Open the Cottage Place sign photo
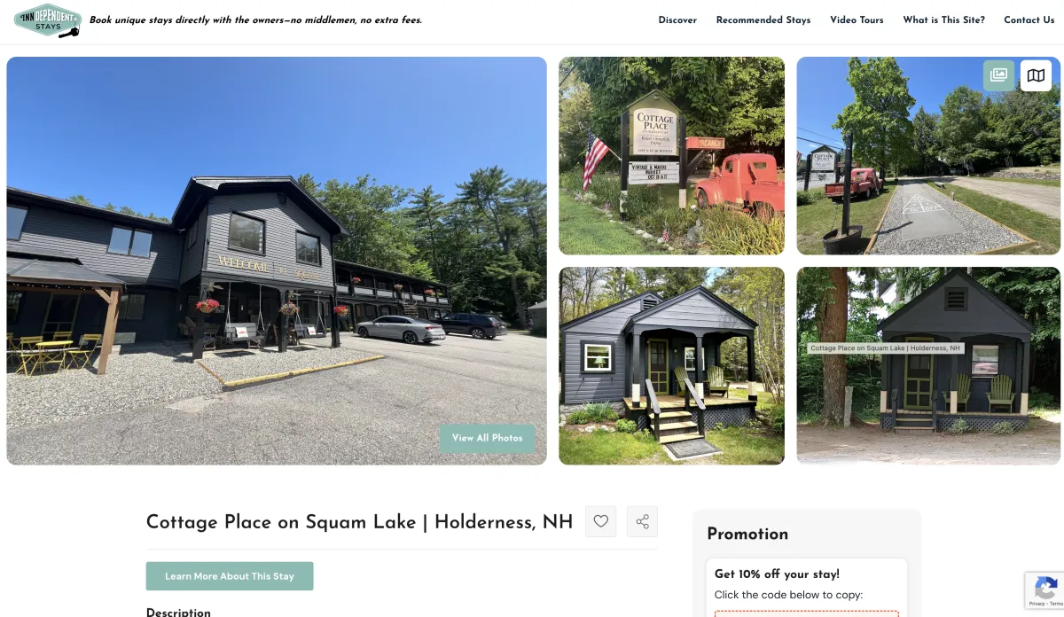This screenshot has width=1064, height=617. tap(671, 156)
